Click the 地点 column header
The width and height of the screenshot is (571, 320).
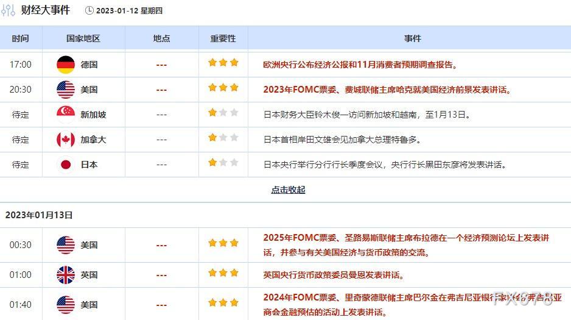click(x=162, y=38)
